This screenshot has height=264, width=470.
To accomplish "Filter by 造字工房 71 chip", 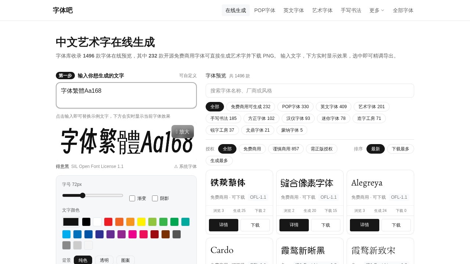I will point(369,118).
